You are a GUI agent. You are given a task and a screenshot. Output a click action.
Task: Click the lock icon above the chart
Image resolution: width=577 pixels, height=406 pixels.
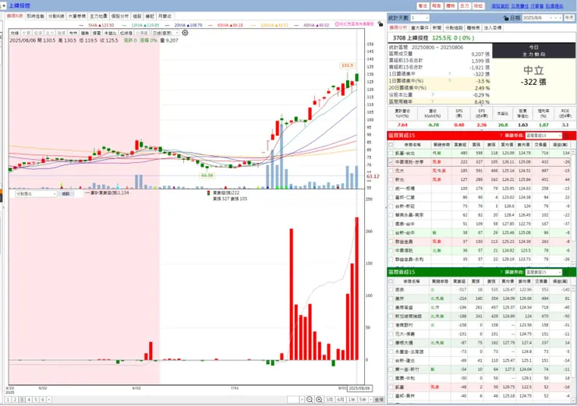coord(381,24)
